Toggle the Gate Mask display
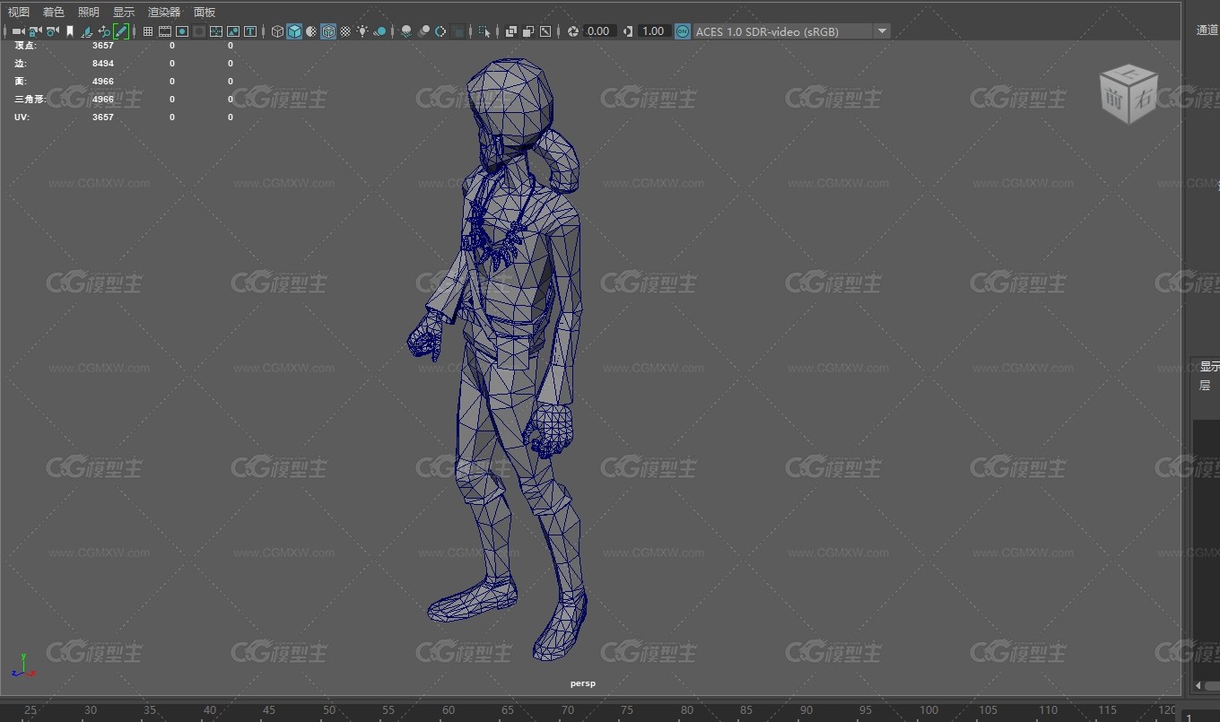 (199, 31)
